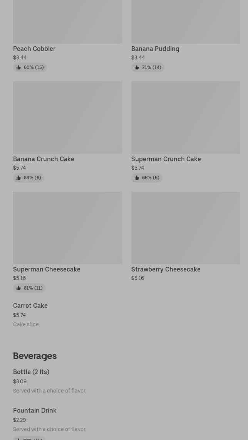
Task: Select the Peach Cobbler title
Action: coord(34,49)
